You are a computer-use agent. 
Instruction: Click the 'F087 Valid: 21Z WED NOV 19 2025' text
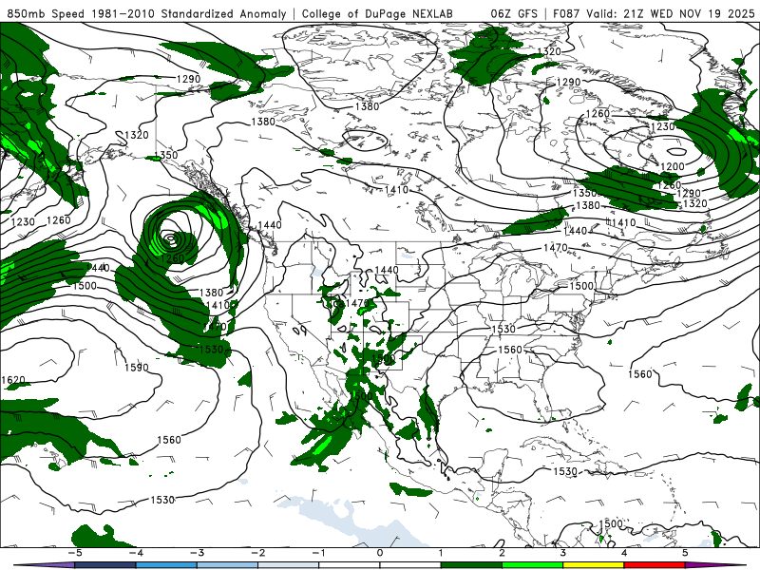click(x=654, y=14)
